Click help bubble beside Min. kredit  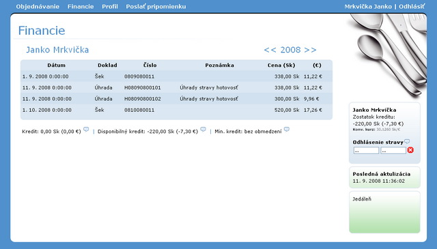point(287,129)
